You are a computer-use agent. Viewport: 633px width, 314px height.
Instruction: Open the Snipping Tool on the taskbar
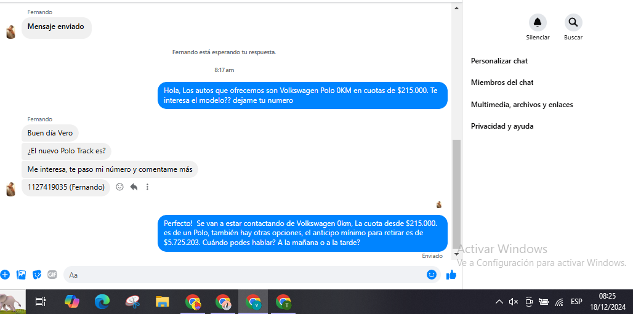pos(132,302)
